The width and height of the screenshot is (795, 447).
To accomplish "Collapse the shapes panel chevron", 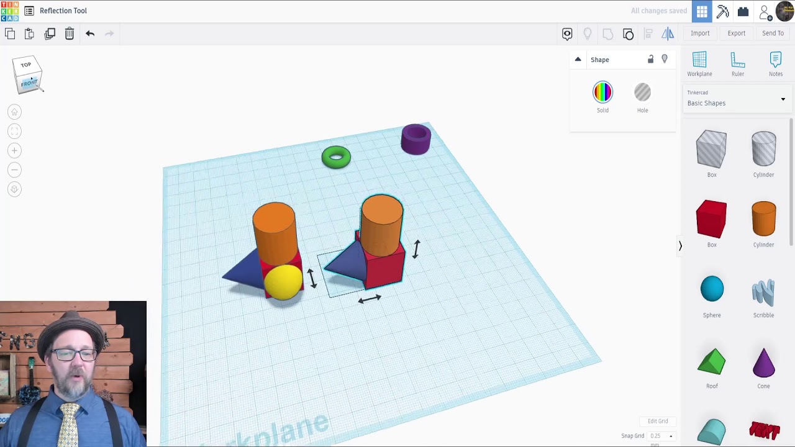I will [680, 246].
